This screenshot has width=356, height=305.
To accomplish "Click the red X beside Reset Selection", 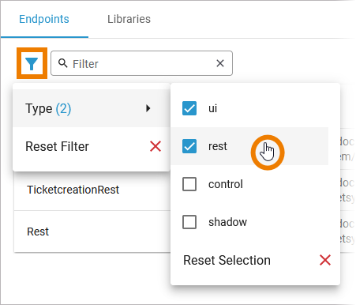I will [325, 260].
